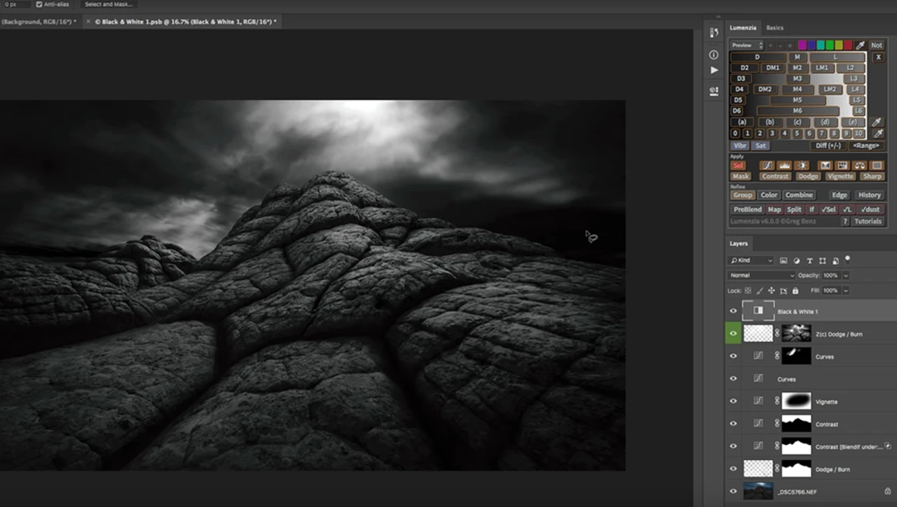Click the lock image pixels brush icon

pyautogui.click(x=760, y=291)
